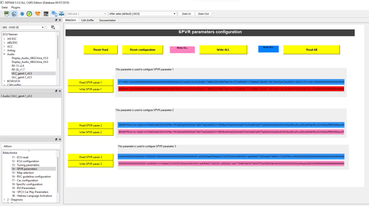Click the small pink Write ALL swatch
Image resolution: width=369 pixels, height=206 pixels.
click(x=182, y=50)
